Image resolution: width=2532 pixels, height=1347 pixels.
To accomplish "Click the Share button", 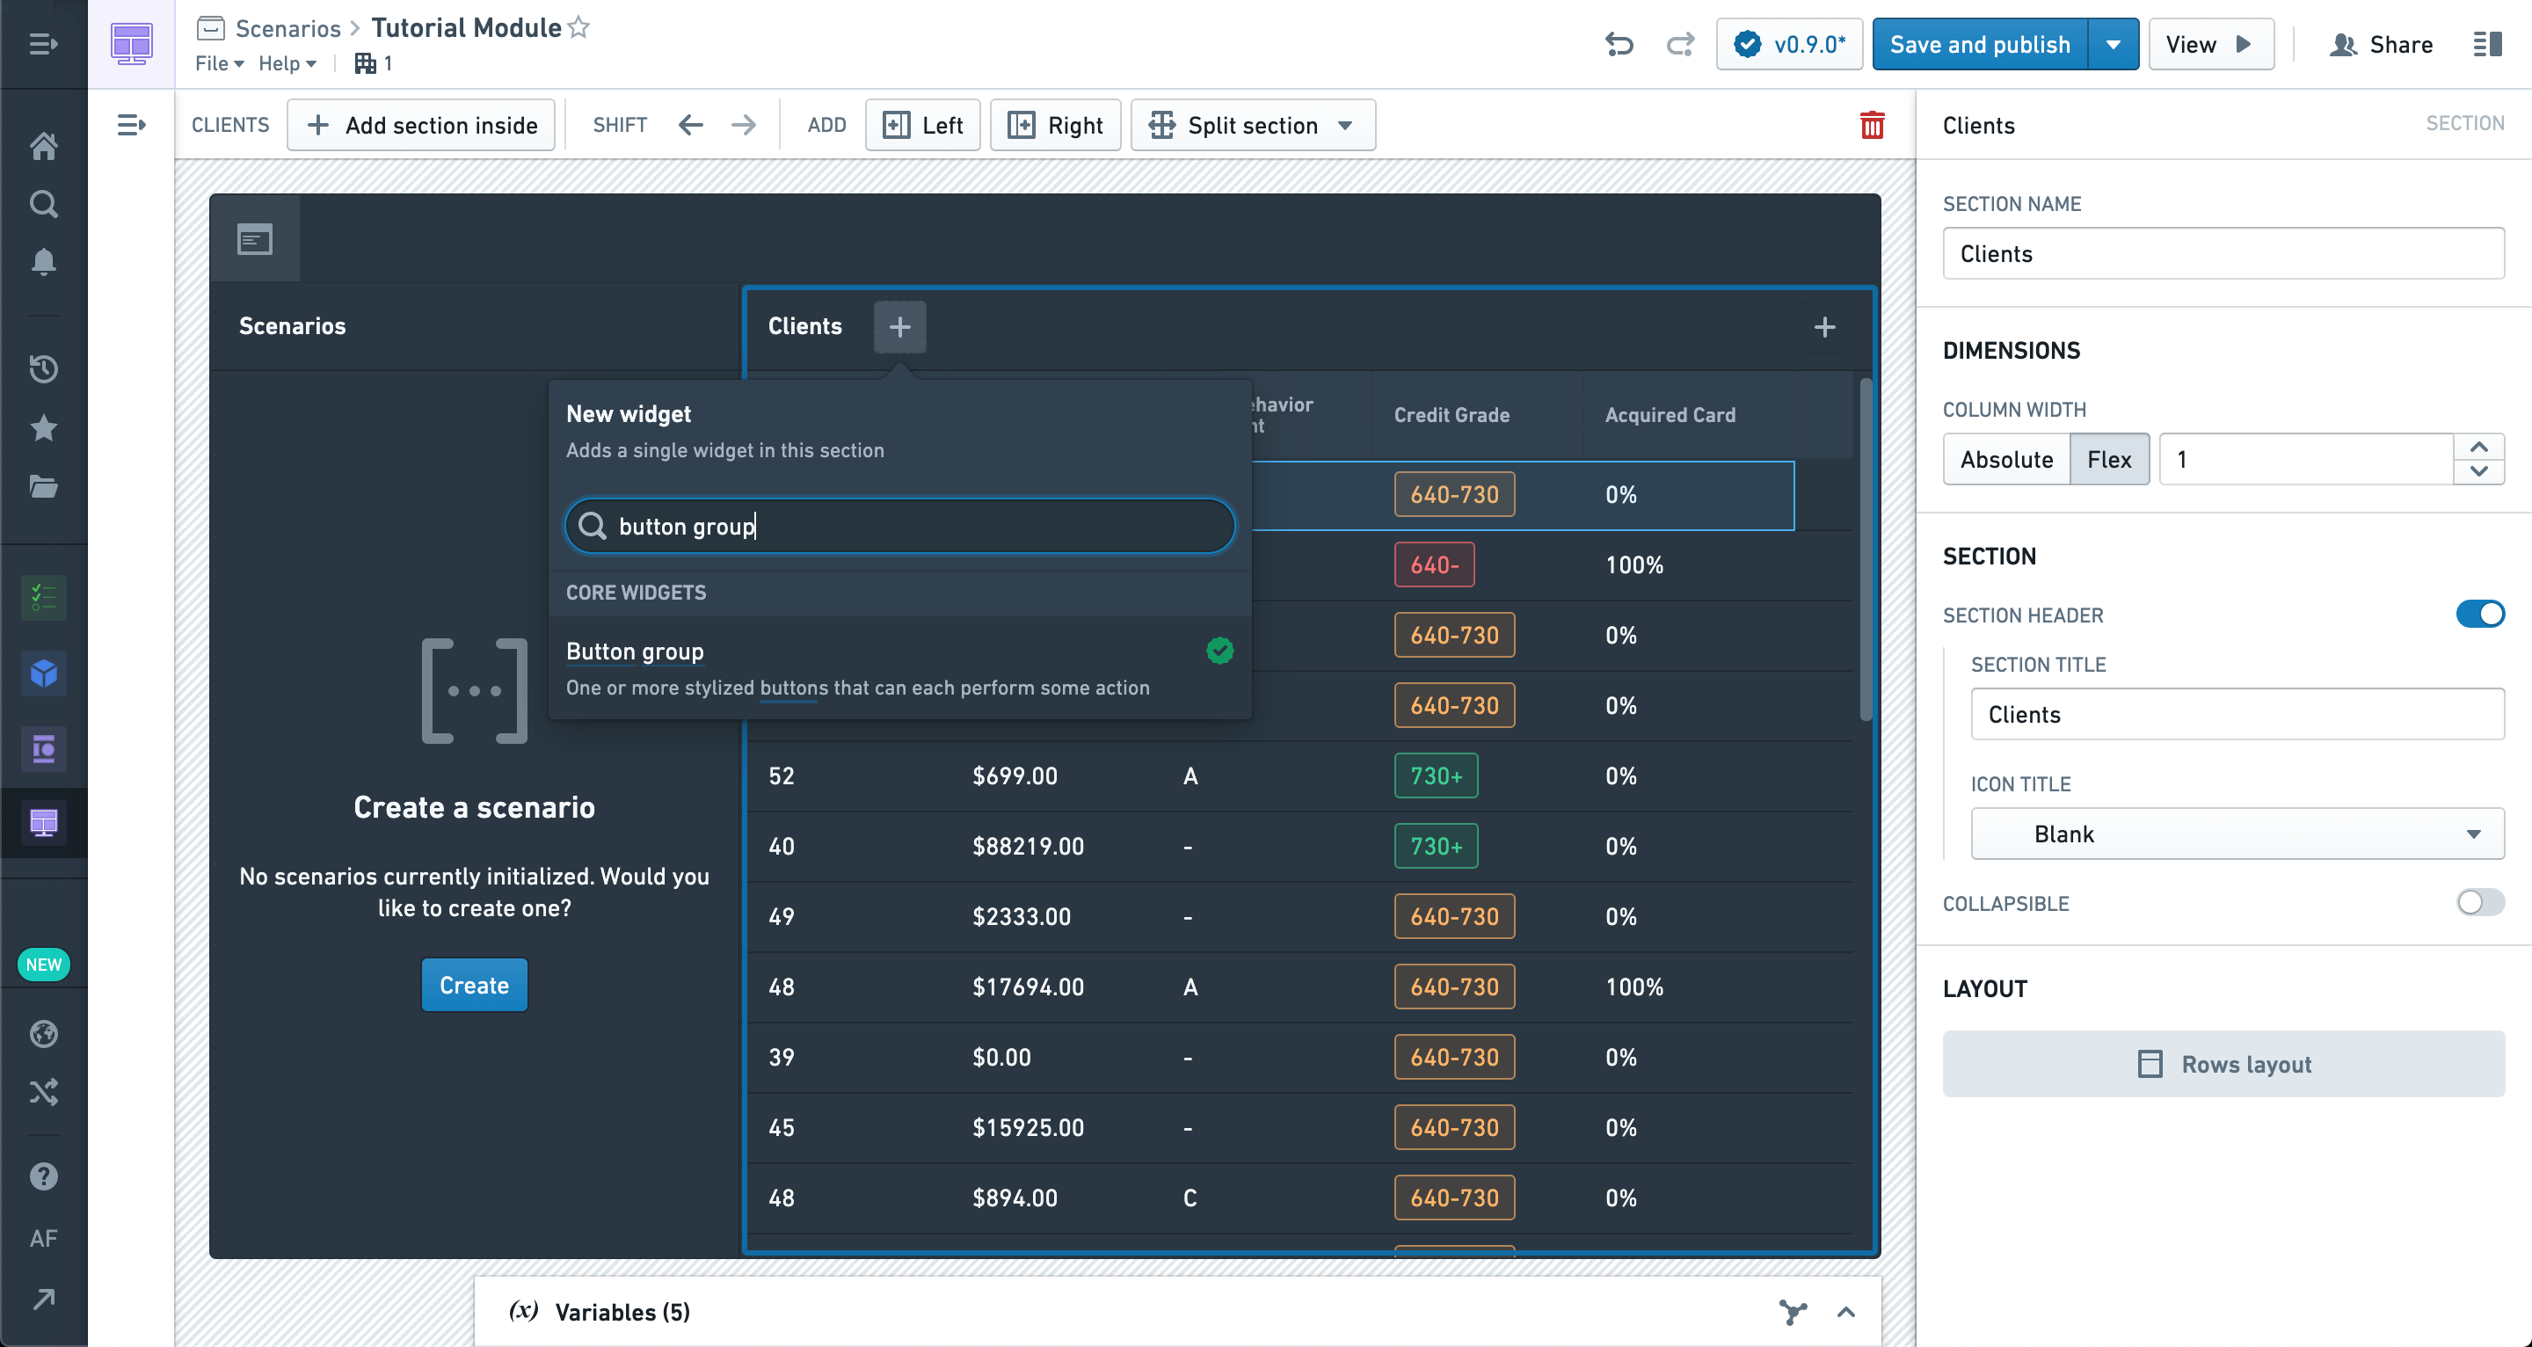I will pyautogui.click(x=2382, y=44).
